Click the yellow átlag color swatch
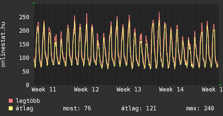The height and width of the screenshot is (116, 223). click(x=11, y=108)
